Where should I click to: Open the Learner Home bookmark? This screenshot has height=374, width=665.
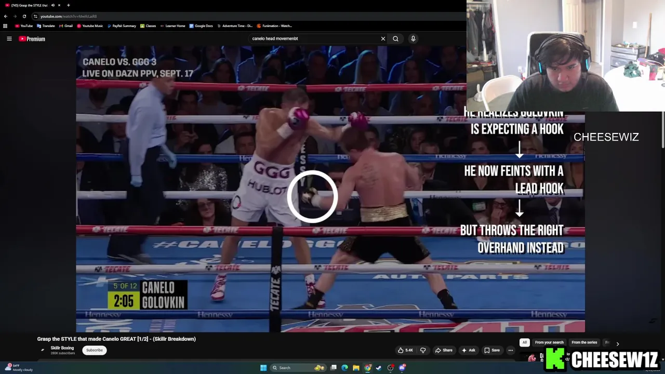[172, 26]
